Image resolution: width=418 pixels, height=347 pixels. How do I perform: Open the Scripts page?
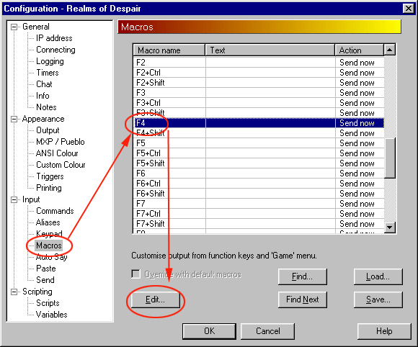click(x=48, y=303)
